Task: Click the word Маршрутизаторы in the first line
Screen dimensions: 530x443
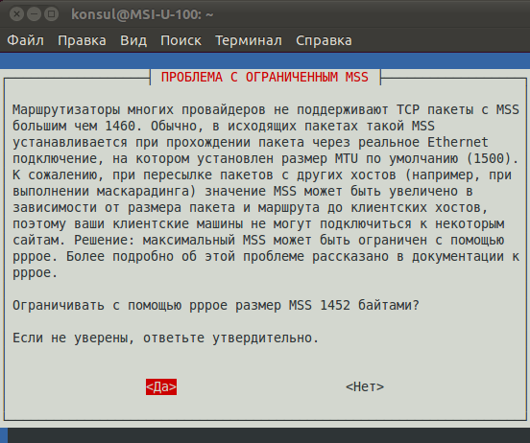Action: pyautogui.click(x=66, y=109)
